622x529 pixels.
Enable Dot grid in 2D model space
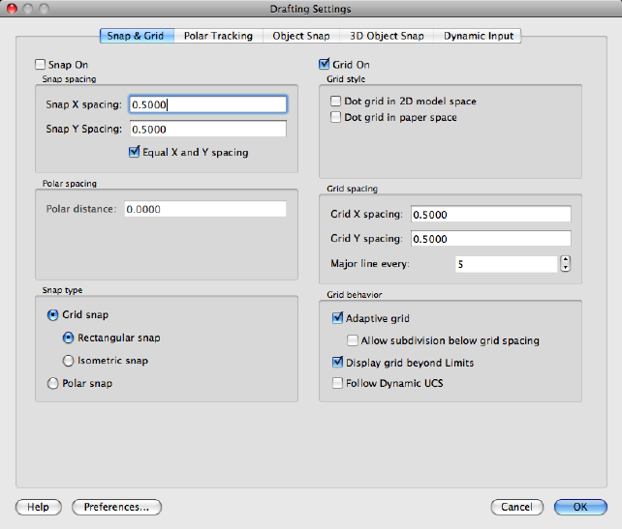[x=336, y=101]
